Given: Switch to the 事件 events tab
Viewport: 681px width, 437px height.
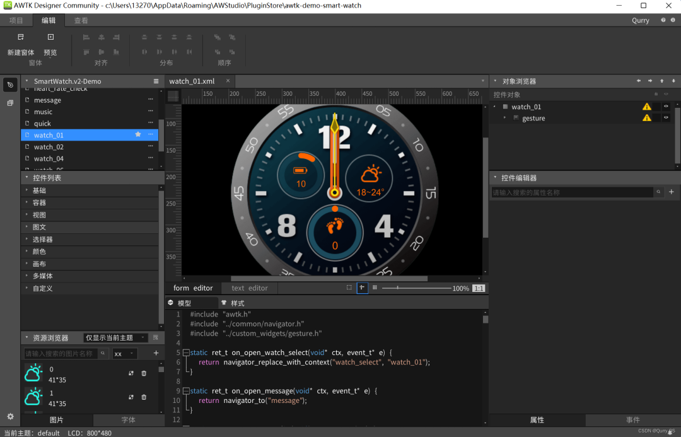Looking at the screenshot, I should click(632, 420).
